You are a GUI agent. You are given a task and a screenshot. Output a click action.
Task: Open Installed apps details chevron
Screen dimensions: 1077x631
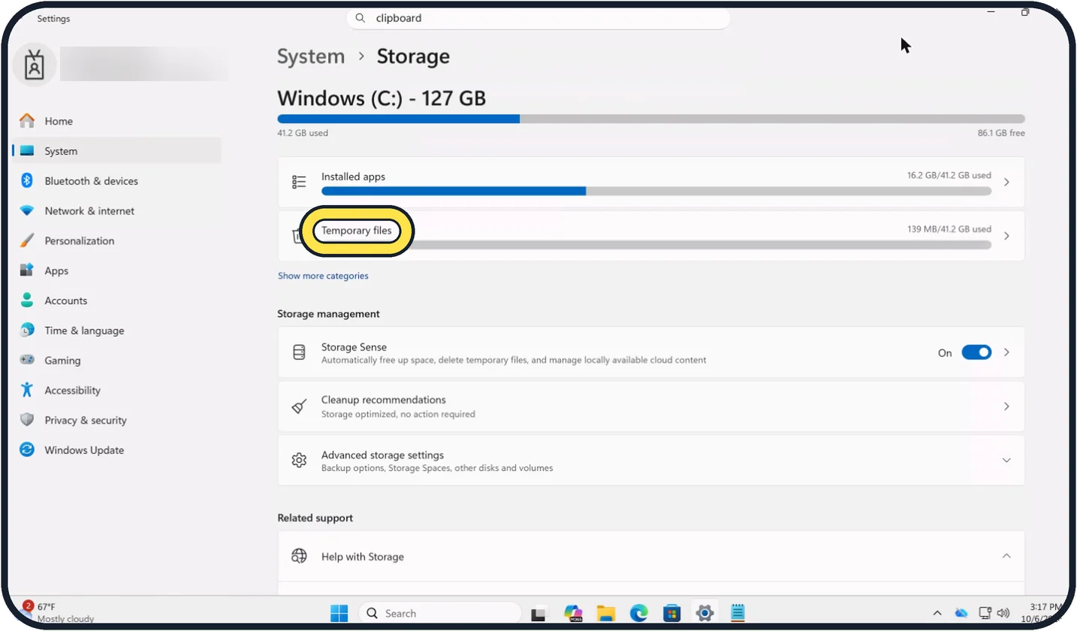pyautogui.click(x=1006, y=182)
